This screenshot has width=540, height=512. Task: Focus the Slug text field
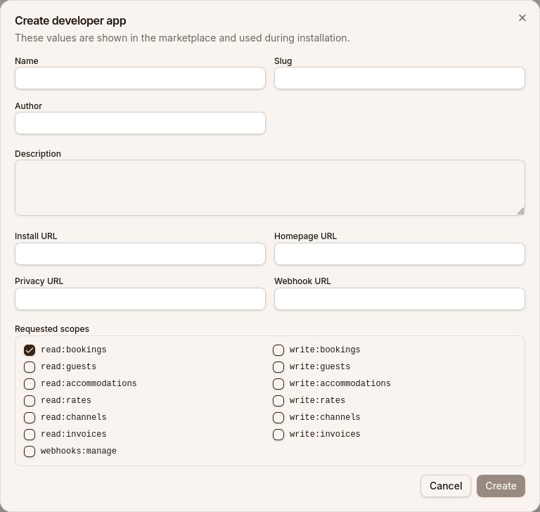click(x=399, y=78)
